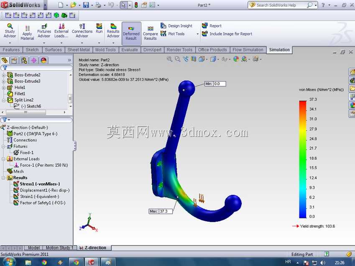
Task: Open the Surfaces tab
Action: point(53,50)
